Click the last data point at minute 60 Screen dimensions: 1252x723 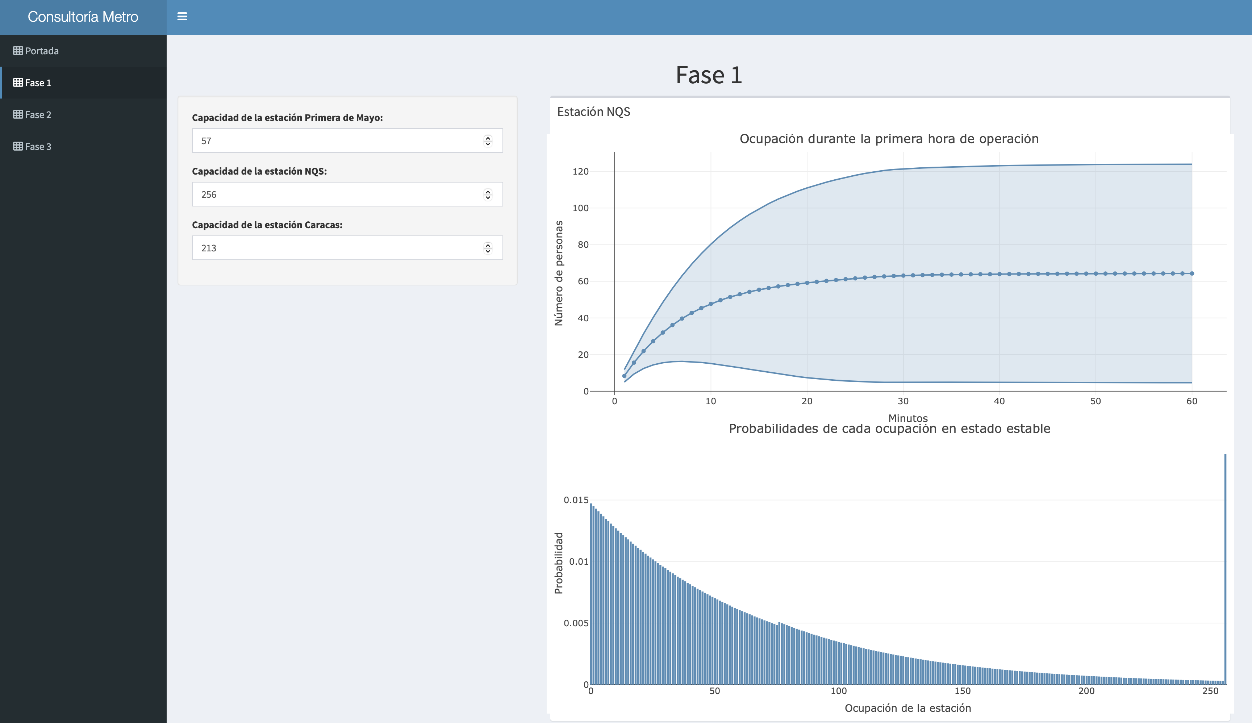pos(1192,273)
